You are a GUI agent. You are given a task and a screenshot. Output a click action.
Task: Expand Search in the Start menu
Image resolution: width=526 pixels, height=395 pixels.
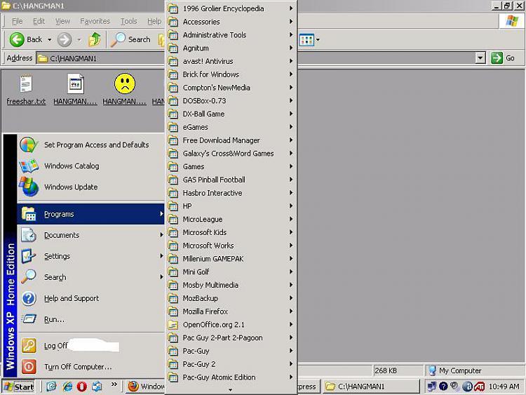(90, 277)
